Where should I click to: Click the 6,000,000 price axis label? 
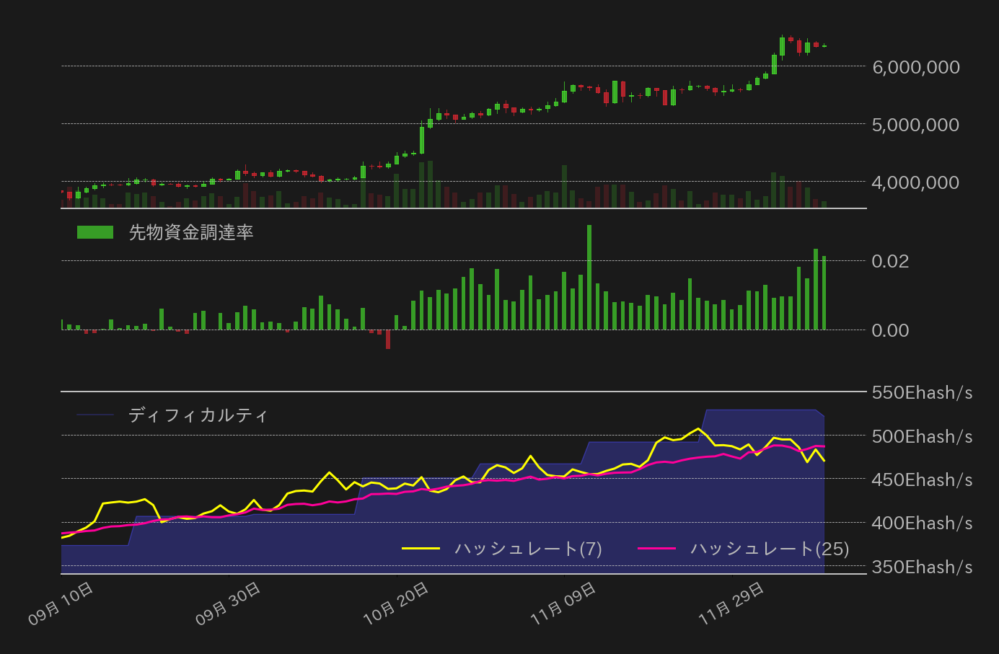pyautogui.click(x=916, y=67)
